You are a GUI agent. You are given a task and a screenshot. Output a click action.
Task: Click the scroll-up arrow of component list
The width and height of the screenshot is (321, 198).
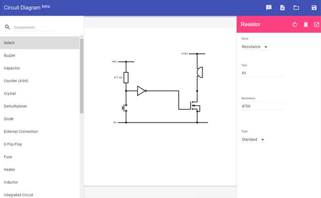(82, 37)
